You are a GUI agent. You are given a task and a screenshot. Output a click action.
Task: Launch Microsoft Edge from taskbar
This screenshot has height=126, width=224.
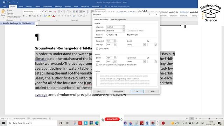coord(97,123)
